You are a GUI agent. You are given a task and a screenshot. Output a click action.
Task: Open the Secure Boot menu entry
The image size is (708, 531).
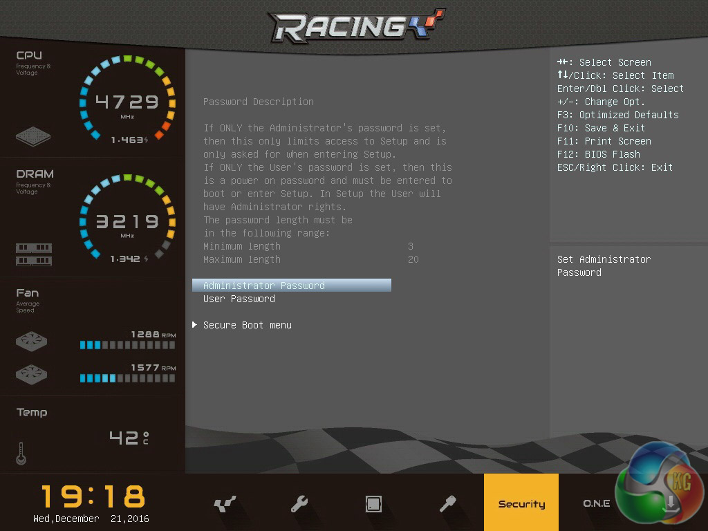(248, 325)
